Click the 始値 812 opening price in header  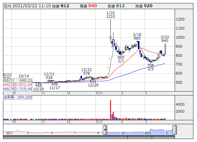coord(60,6)
